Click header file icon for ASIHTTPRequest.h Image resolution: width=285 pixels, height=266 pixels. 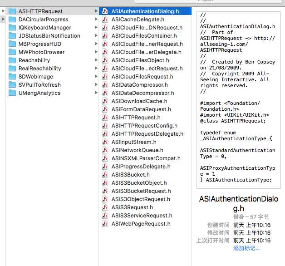tap(105, 118)
